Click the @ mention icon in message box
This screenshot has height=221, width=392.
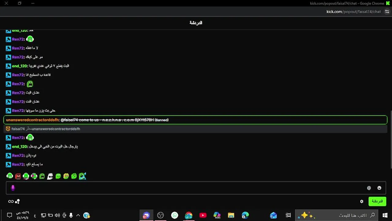pyautogui.click(x=369, y=188)
